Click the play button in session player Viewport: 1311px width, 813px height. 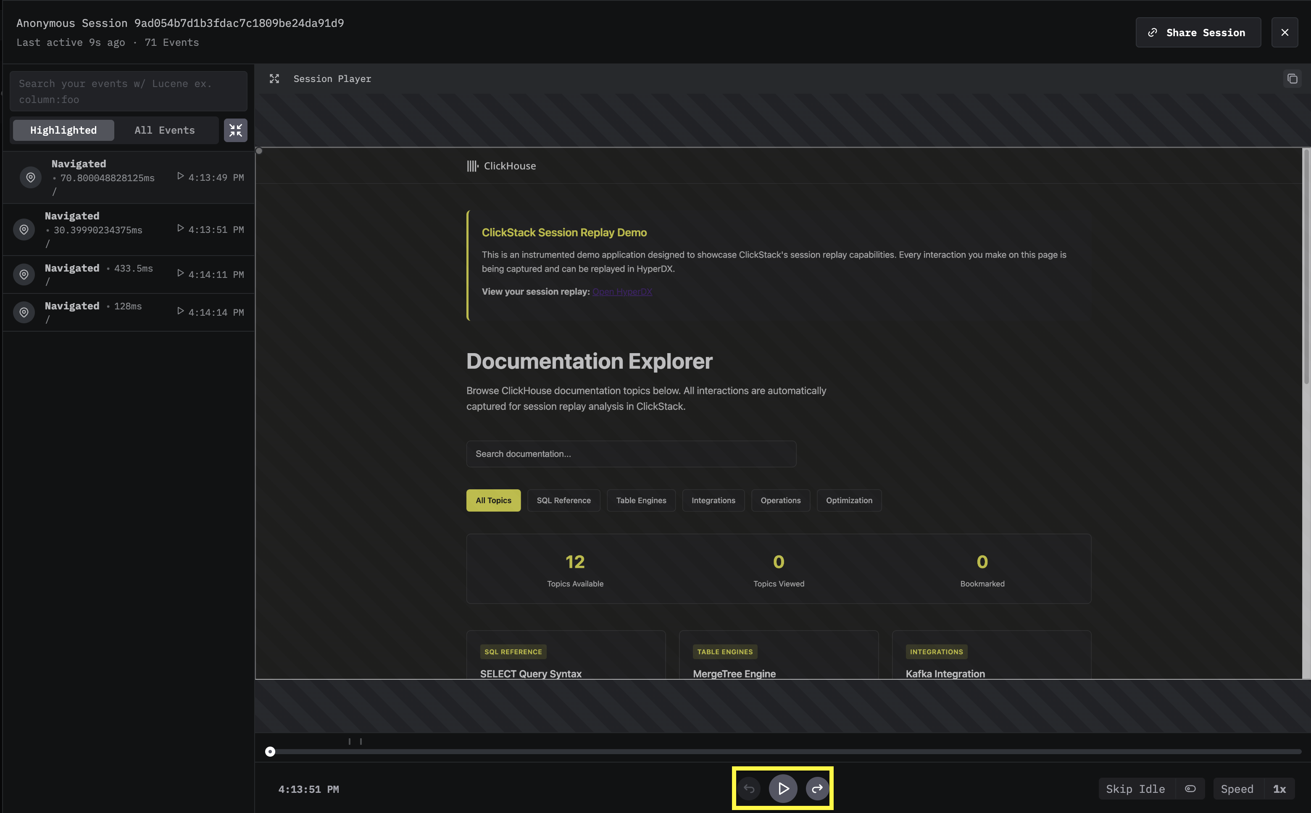click(783, 788)
